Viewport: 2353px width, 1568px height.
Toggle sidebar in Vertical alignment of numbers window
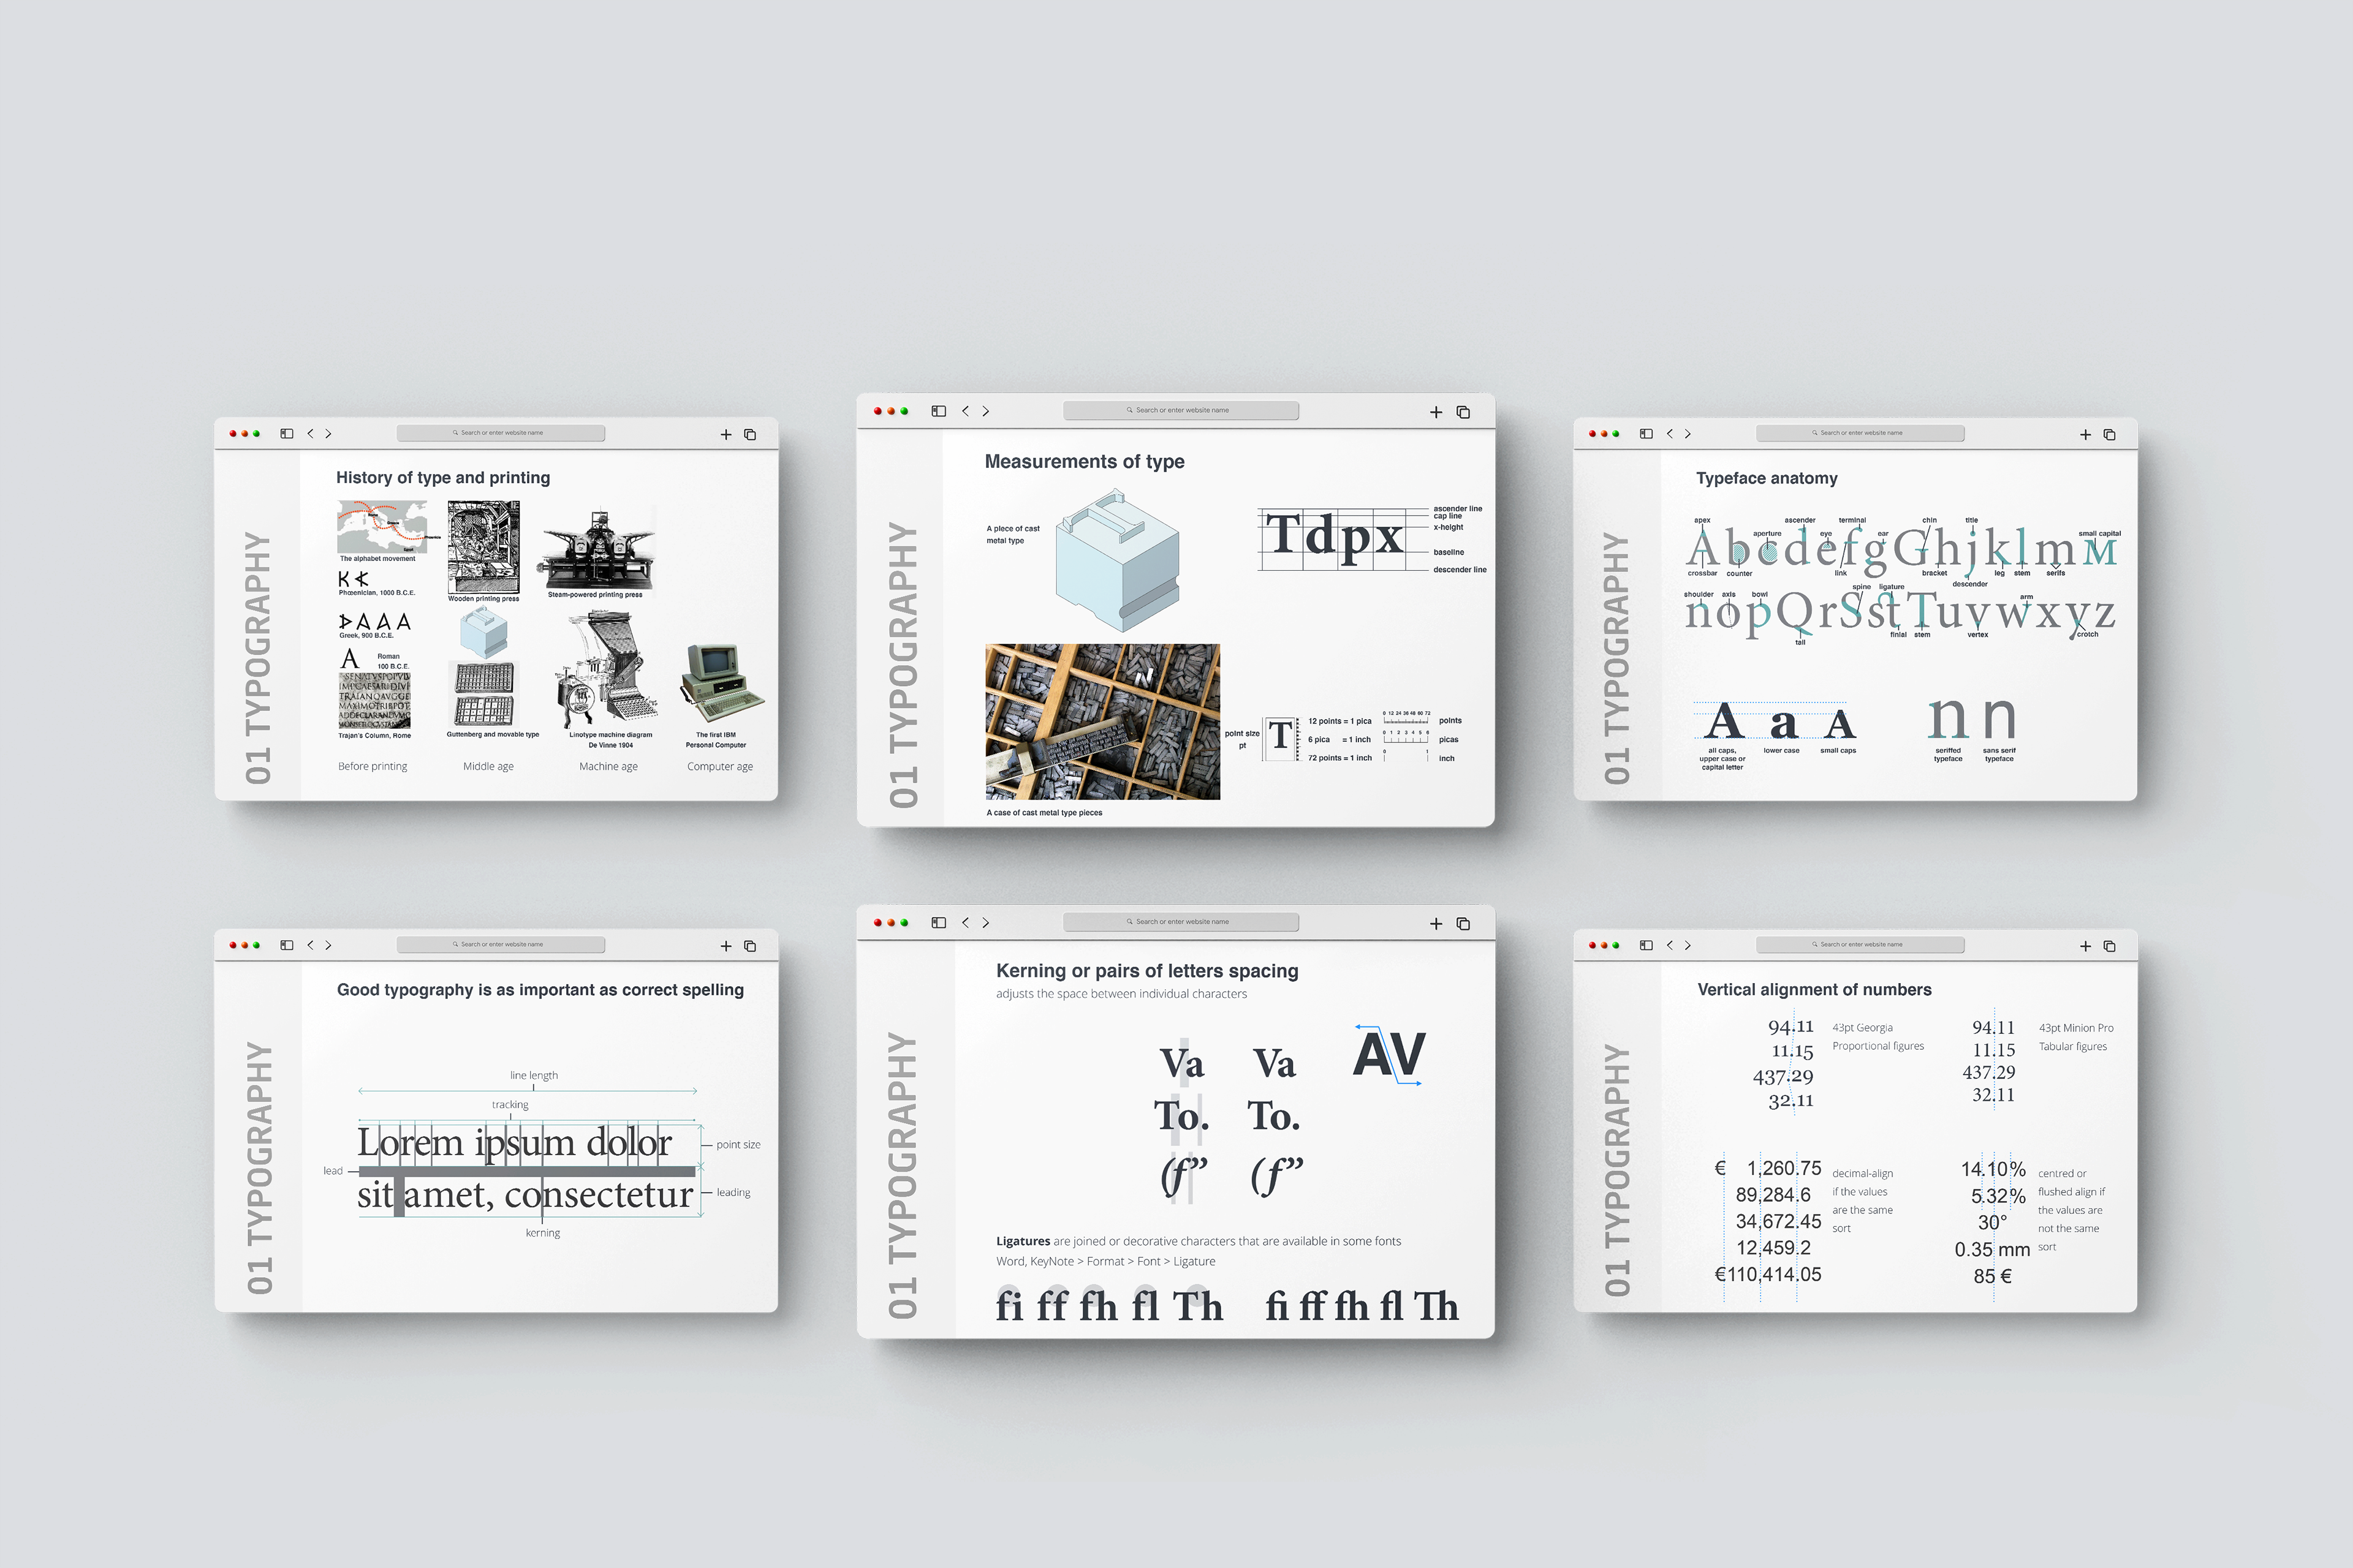[1646, 945]
